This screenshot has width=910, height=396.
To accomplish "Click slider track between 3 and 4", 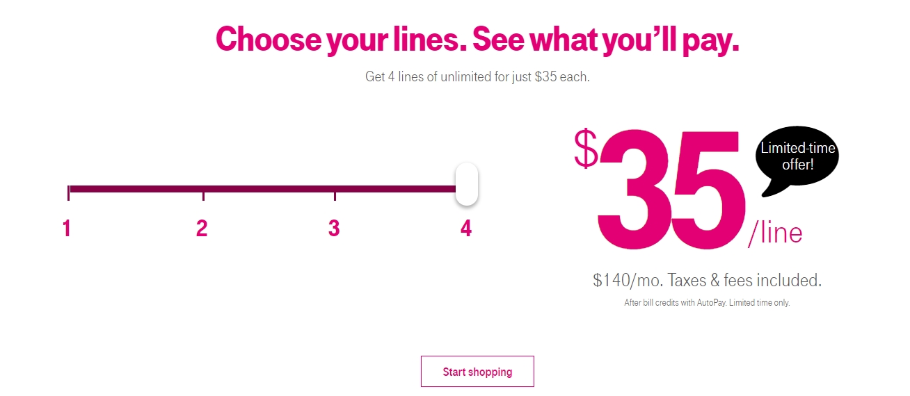I will [396, 189].
